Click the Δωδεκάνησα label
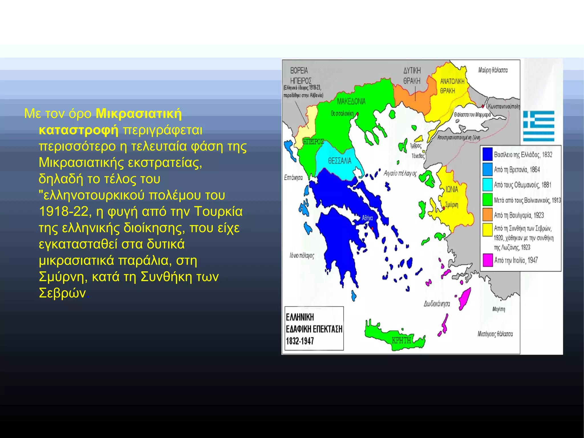This screenshot has height=438, width=584. [437, 304]
